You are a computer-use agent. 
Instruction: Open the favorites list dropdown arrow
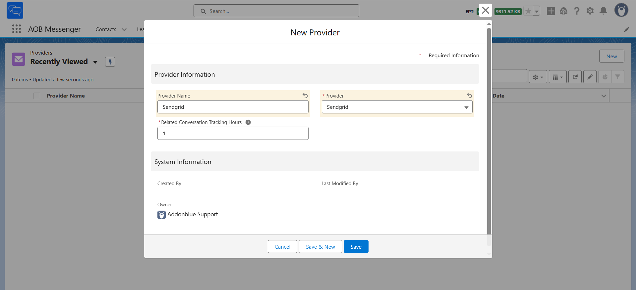537,11
